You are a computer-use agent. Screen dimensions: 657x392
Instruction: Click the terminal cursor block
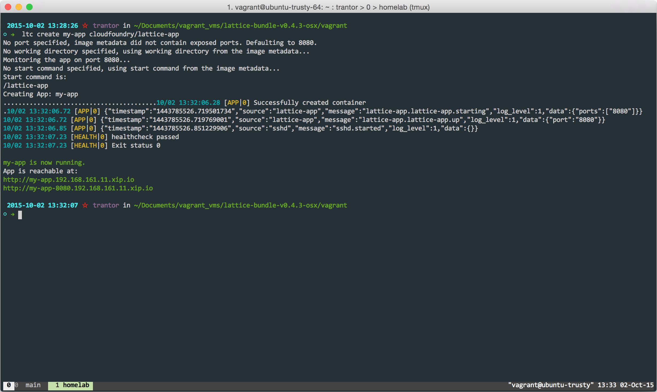tap(20, 215)
